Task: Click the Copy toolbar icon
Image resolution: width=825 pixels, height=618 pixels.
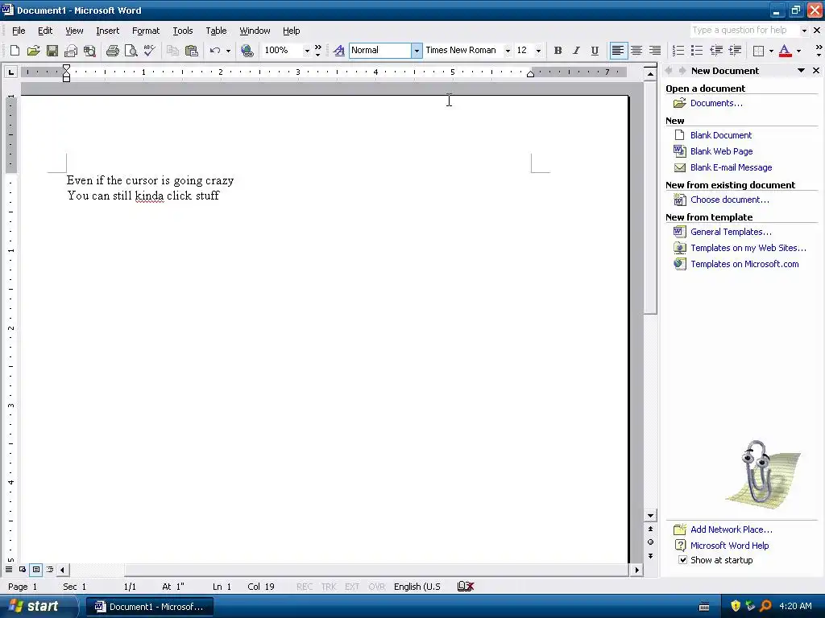Action: point(172,51)
